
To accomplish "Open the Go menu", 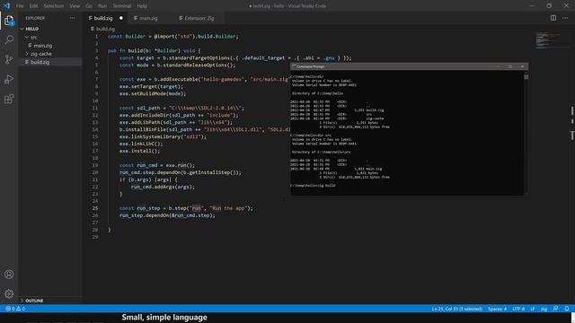I will 89,6.
